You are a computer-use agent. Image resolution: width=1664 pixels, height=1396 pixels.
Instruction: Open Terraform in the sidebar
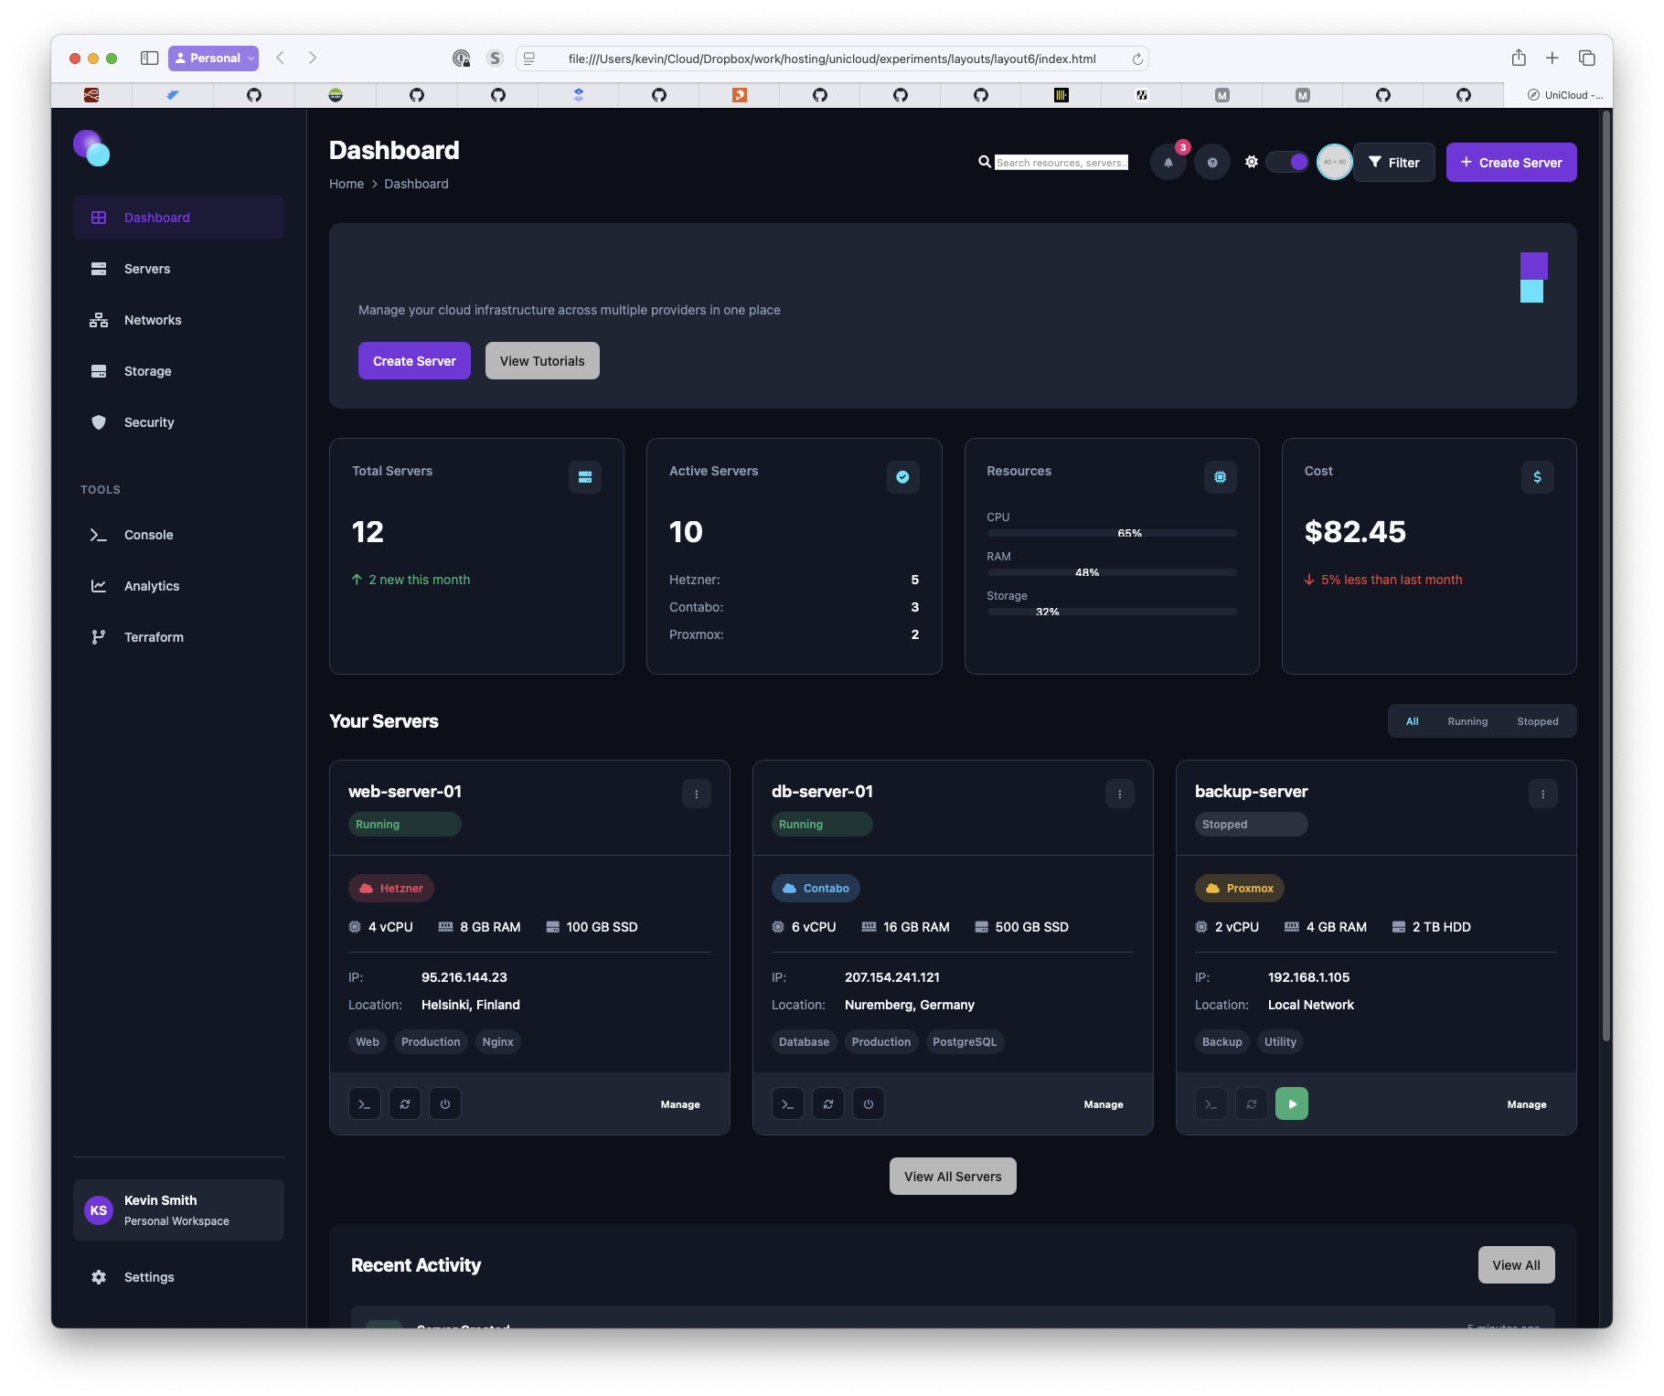154,637
